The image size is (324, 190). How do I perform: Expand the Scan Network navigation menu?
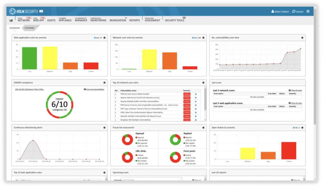pyautogui.click(x=24, y=20)
